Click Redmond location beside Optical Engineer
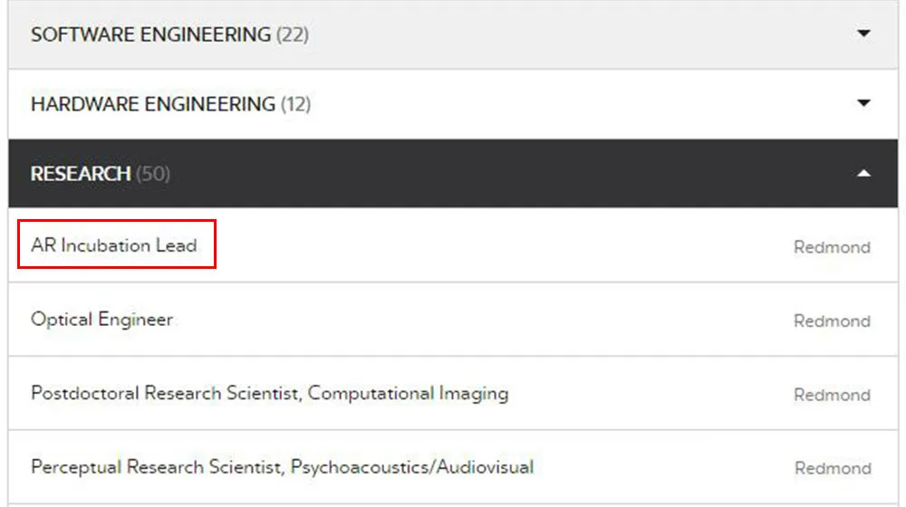Screen dimensions: 906x507 tap(832, 321)
